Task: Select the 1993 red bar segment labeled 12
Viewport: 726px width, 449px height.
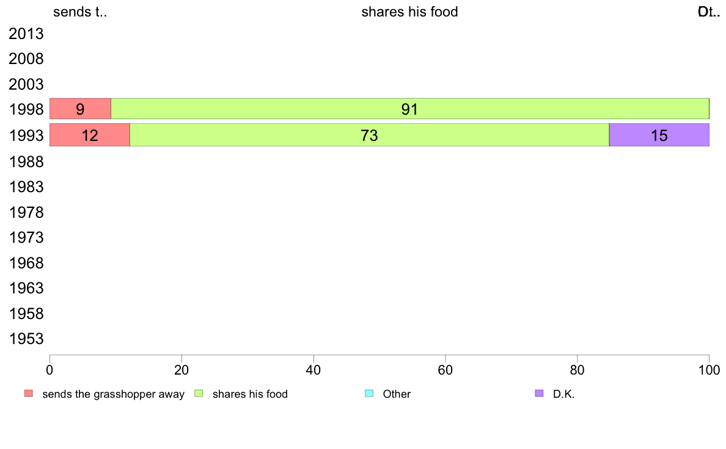Action: pos(90,135)
